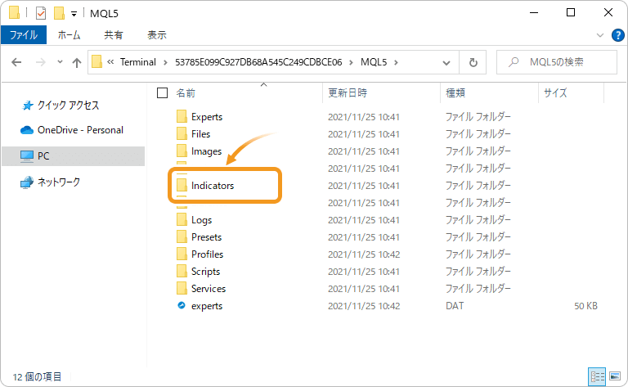This screenshot has width=628, height=387.
Task: Click the Scripts folder icon
Action: click(182, 272)
